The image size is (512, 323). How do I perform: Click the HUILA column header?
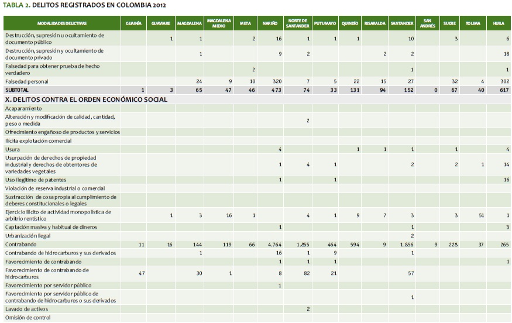(498, 23)
